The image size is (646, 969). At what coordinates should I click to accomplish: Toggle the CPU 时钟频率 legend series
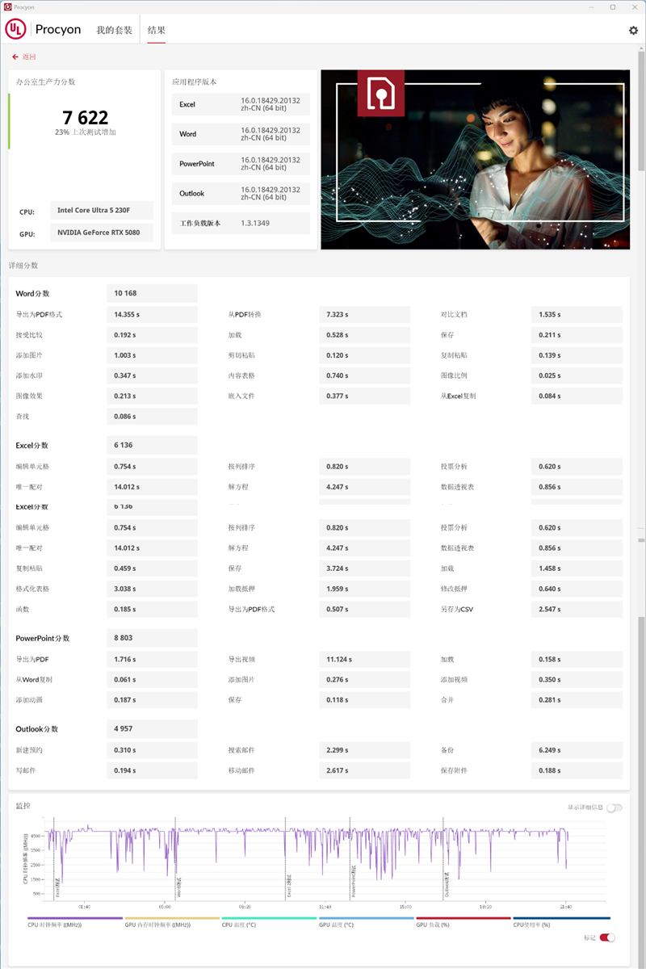click(x=74, y=921)
